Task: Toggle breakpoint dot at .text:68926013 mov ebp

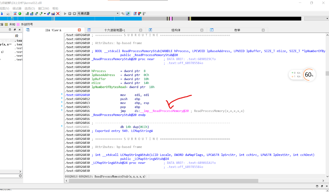Action: click(62, 102)
